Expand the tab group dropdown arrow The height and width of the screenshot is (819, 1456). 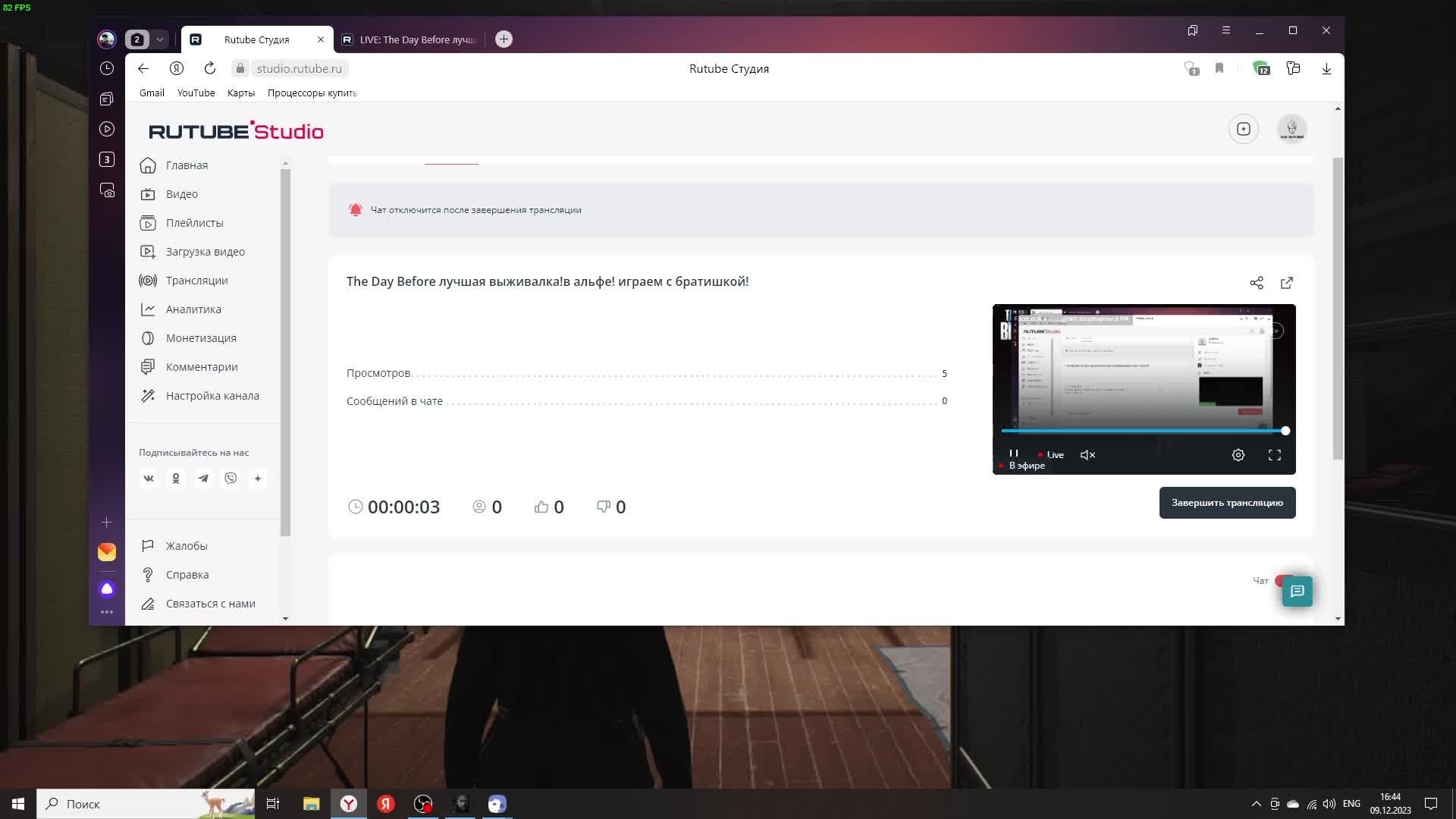click(x=160, y=39)
